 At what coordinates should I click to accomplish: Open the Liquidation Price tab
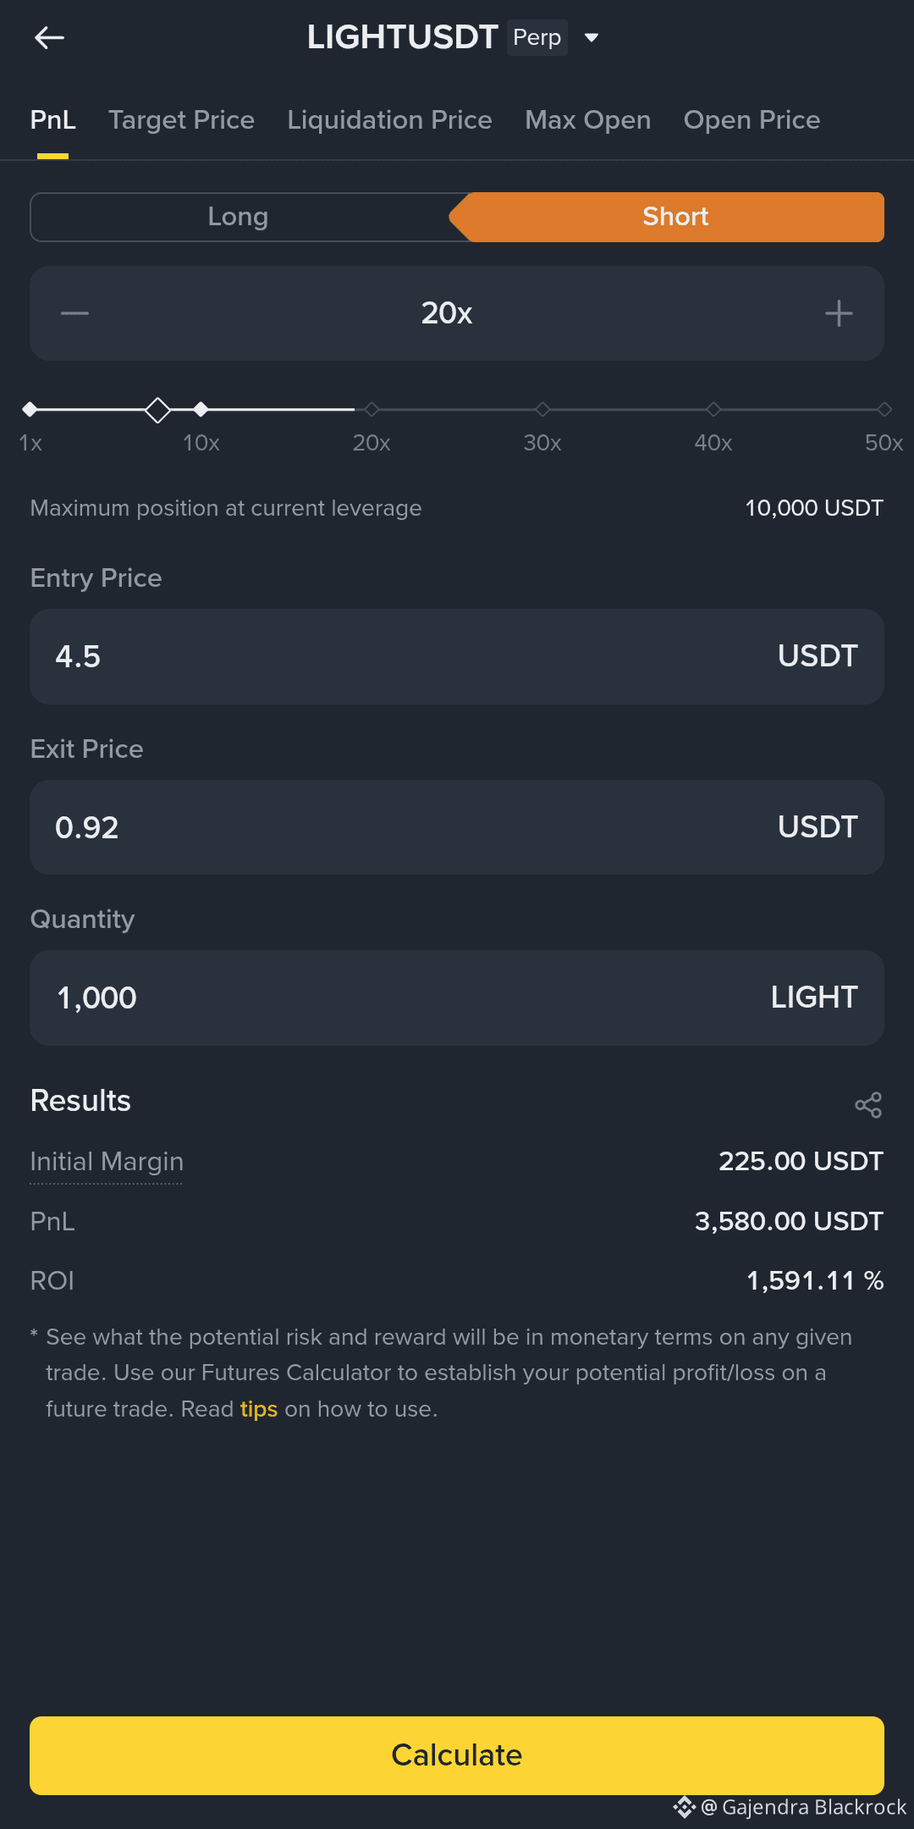pos(389,120)
